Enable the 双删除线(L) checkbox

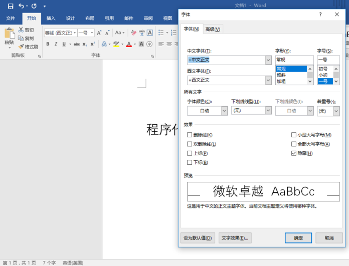190,144
